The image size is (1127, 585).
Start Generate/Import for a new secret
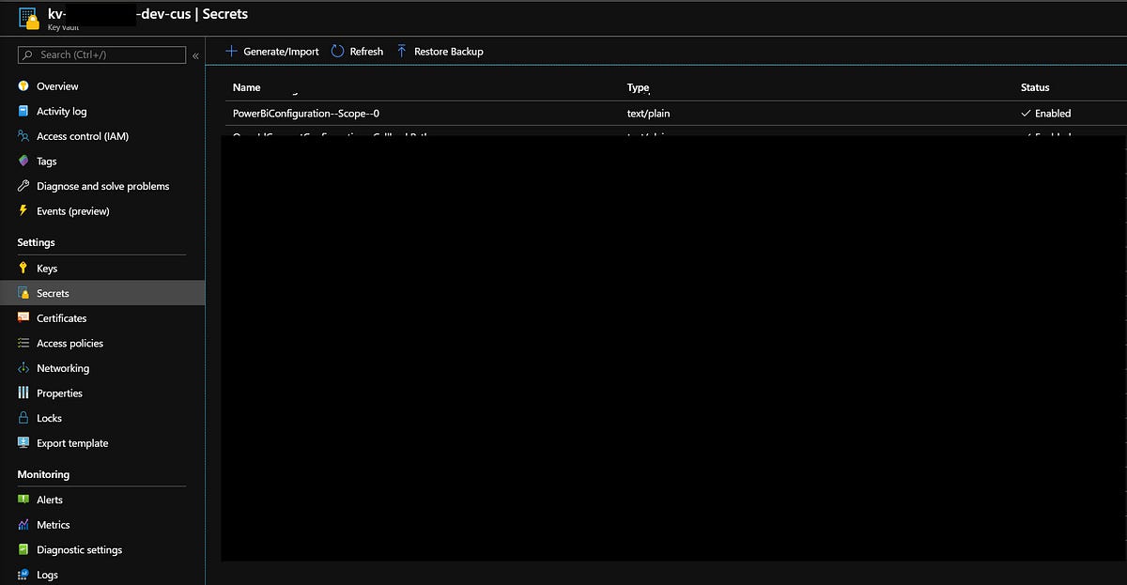pyautogui.click(x=271, y=51)
